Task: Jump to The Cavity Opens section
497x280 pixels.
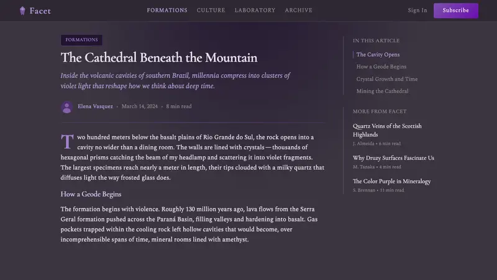Action: point(378,55)
